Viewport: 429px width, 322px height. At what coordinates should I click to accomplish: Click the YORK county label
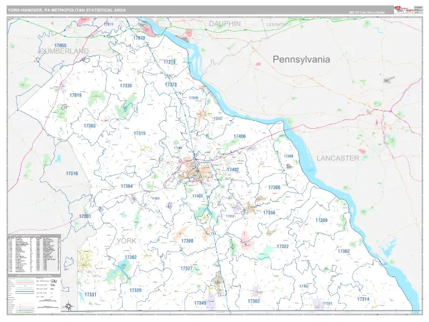pyautogui.click(x=127, y=241)
